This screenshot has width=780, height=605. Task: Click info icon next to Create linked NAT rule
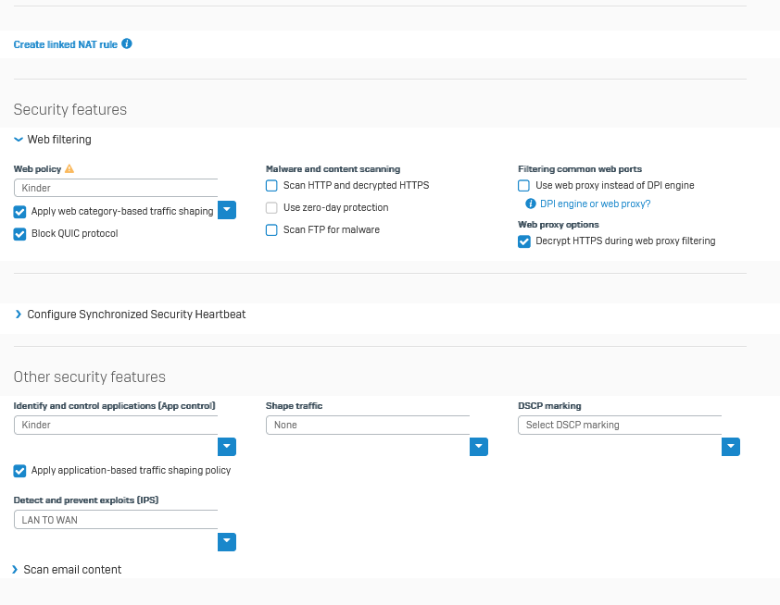coord(127,43)
